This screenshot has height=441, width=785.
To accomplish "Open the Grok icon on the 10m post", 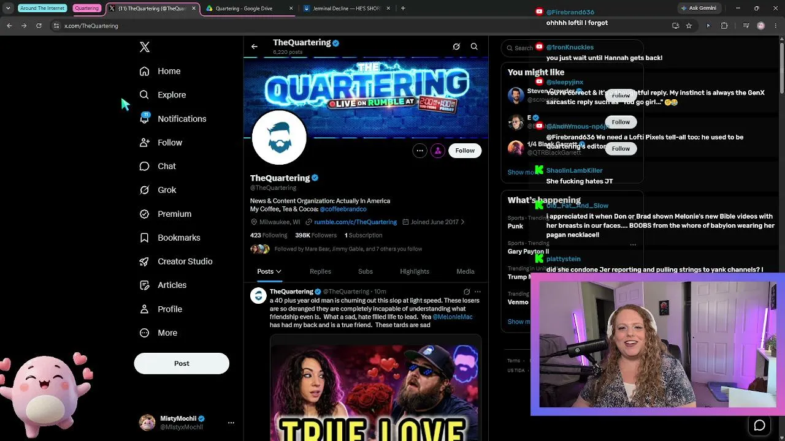I will click(467, 292).
